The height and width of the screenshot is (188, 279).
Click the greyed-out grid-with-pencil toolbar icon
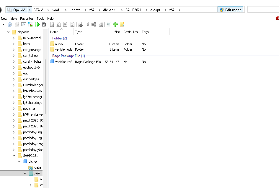(x=17, y=24)
